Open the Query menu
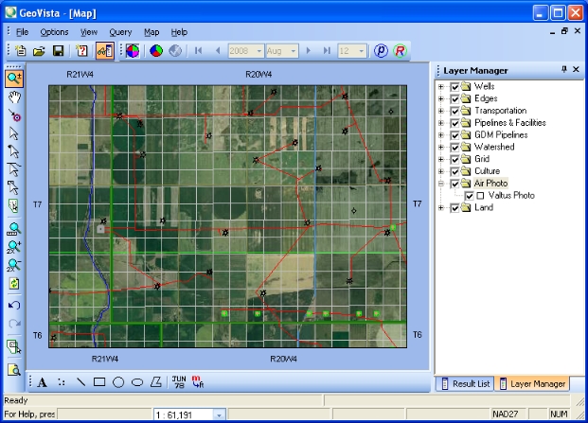The height and width of the screenshot is (423, 588). pos(120,32)
